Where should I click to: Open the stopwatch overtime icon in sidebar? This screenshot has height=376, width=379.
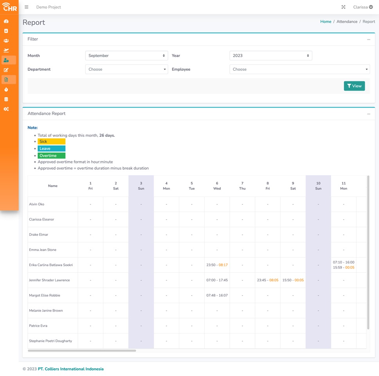(6, 90)
